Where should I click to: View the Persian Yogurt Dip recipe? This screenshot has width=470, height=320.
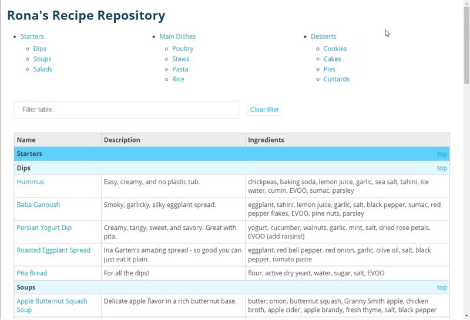[44, 227]
